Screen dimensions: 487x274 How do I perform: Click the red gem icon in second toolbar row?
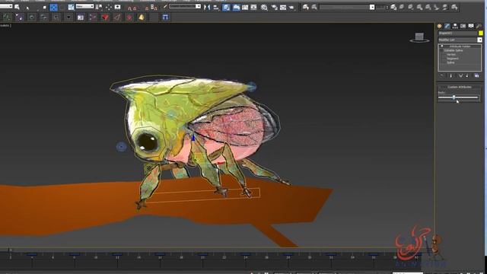(105, 18)
